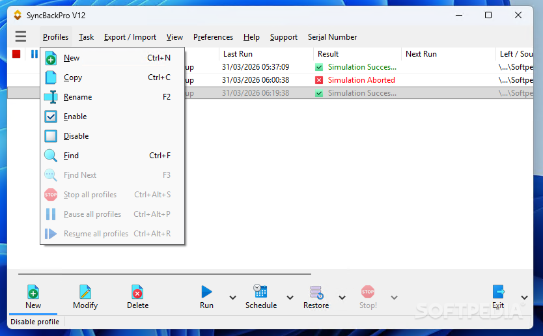
Task: Select Disable profile menu entry
Action: tap(112, 136)
